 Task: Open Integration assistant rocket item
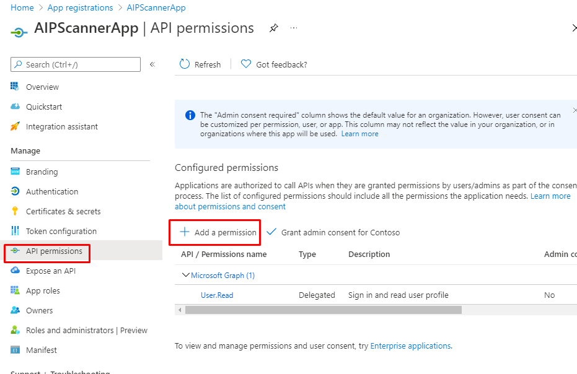pyautogui.click(x=61, y=127)
